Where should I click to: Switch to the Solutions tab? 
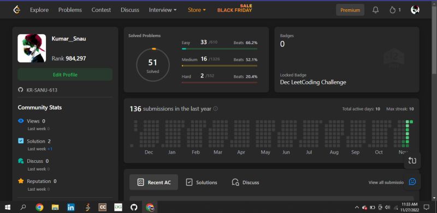pos(201,182)
